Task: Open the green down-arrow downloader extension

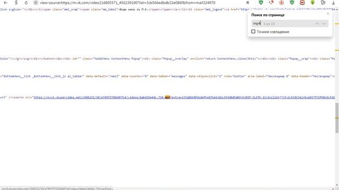Action: (x=313, y=3)
